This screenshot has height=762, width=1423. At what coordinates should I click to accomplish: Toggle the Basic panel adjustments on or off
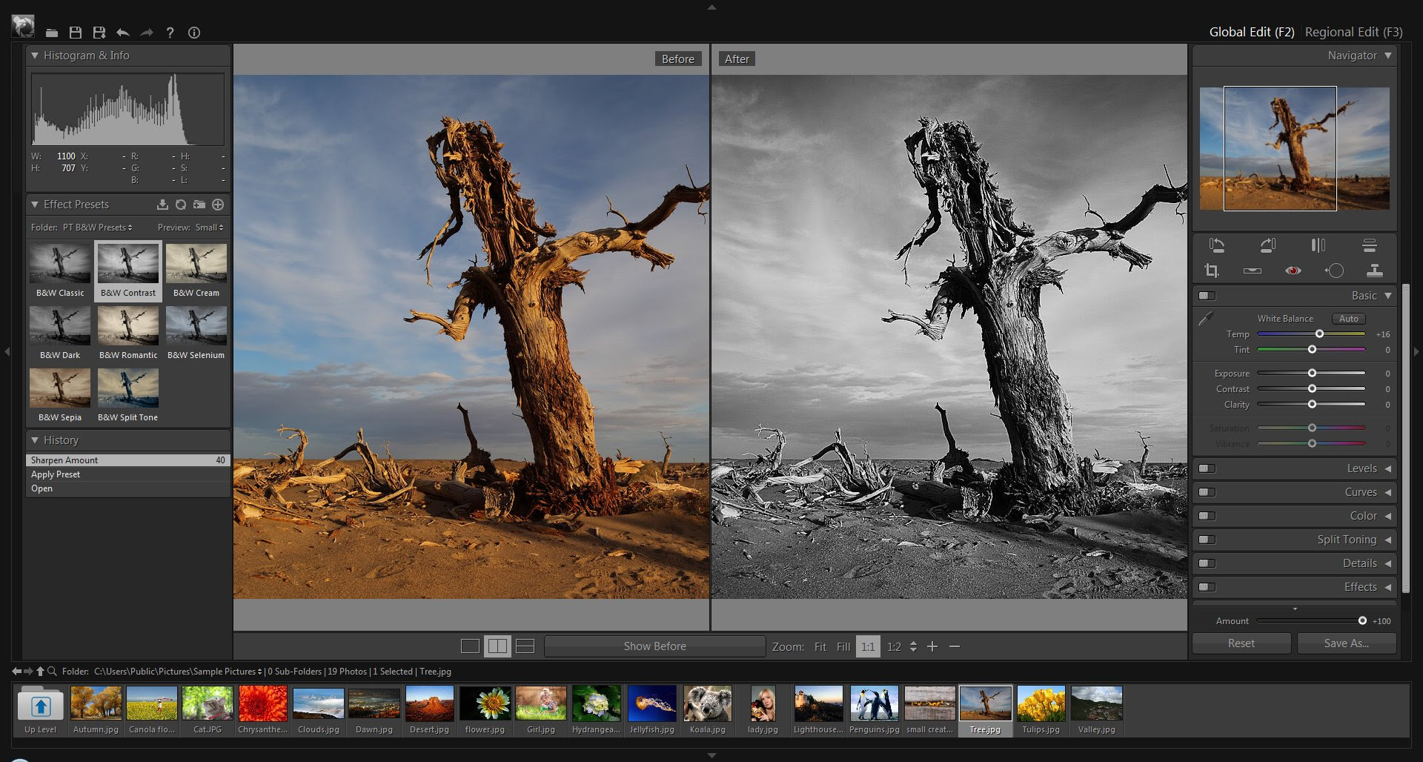pyautogui.click(x=1207, y=295)
